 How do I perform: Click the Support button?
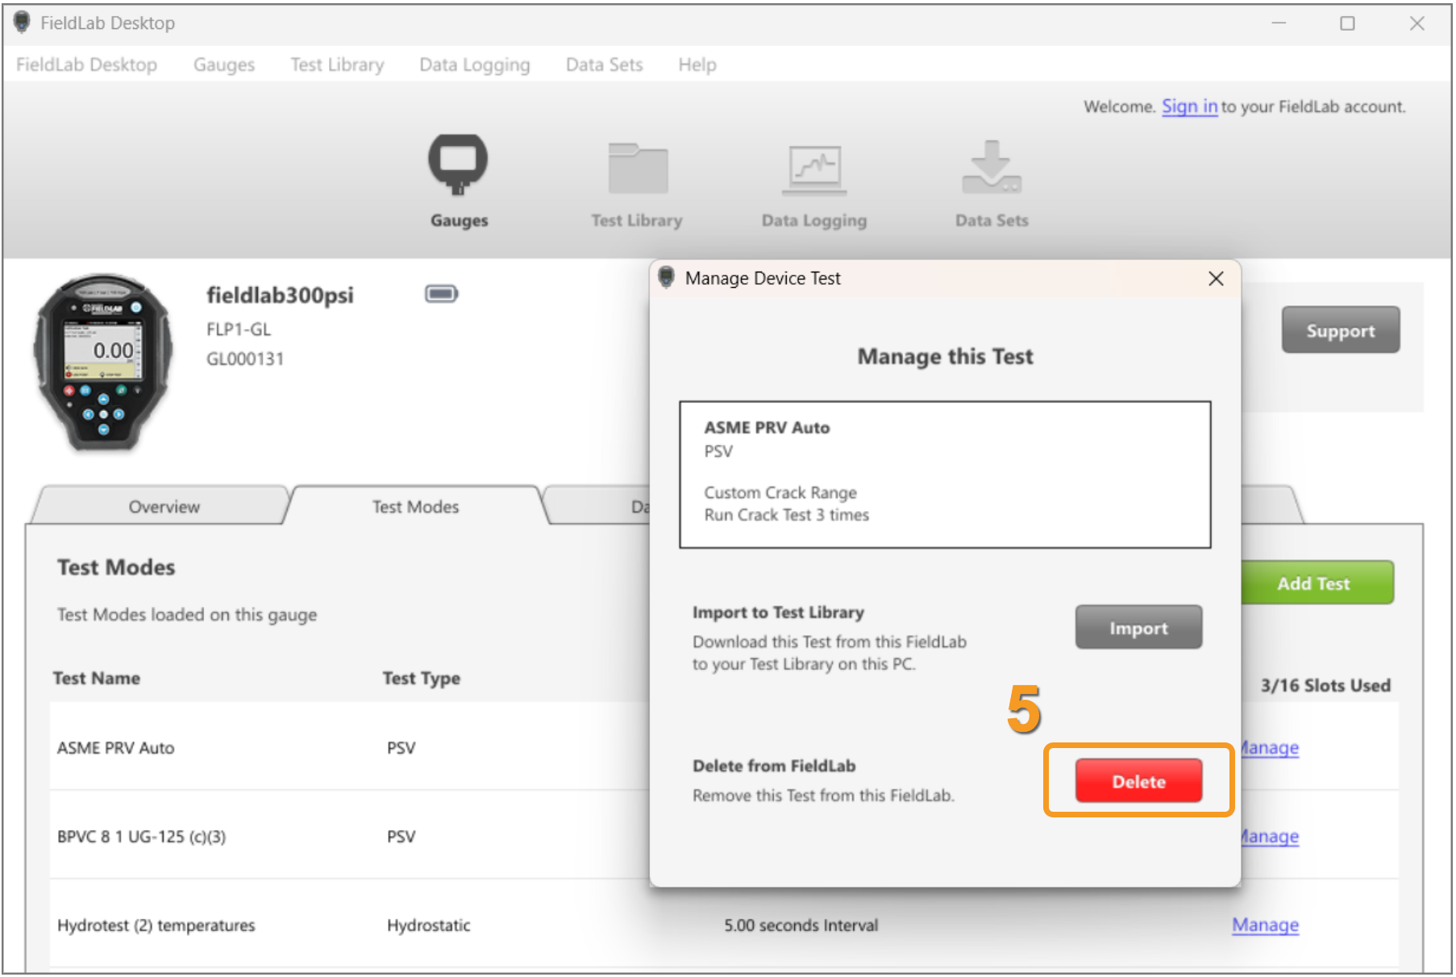pos(1340,330)
